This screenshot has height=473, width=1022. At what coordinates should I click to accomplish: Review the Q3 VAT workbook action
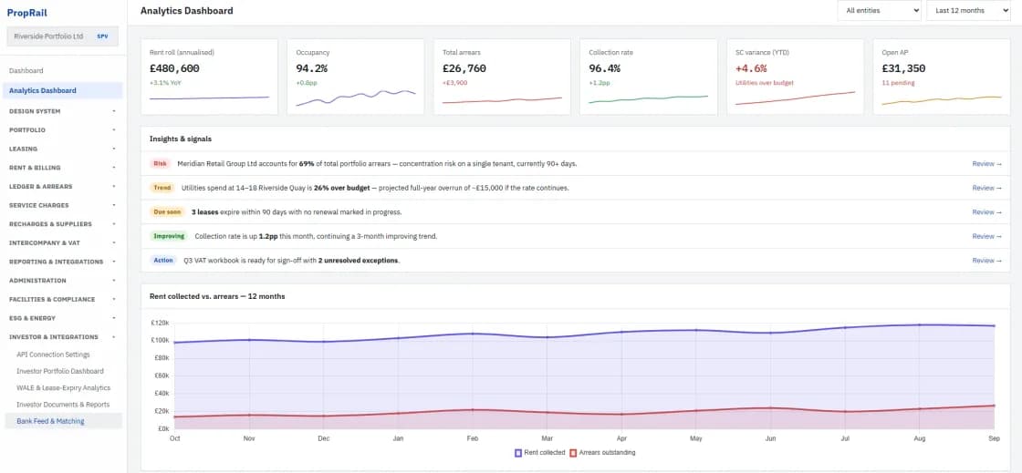[x=986, y=261]
